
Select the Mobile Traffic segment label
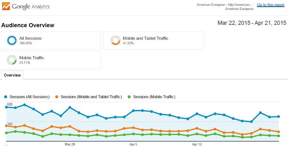pyautogui.click(x=32, y=58)
